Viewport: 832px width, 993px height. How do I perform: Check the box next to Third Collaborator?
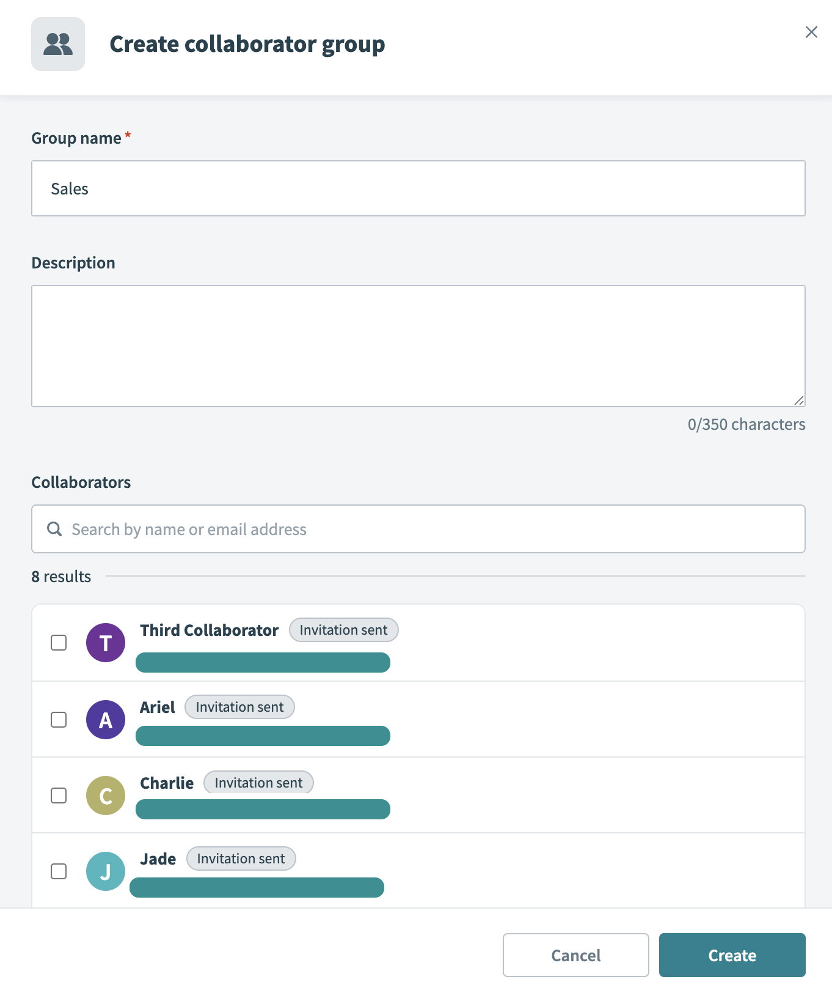[x=59, y=642]
